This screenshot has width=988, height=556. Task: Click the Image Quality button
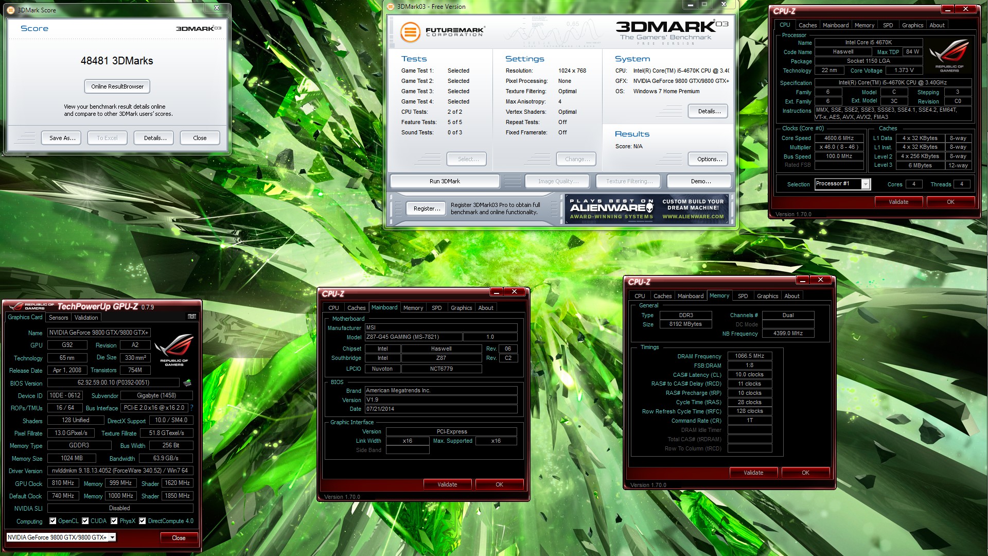tap(558, 181)
